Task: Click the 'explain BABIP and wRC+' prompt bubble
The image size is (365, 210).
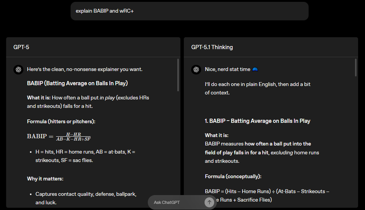Action: point(189,11)
